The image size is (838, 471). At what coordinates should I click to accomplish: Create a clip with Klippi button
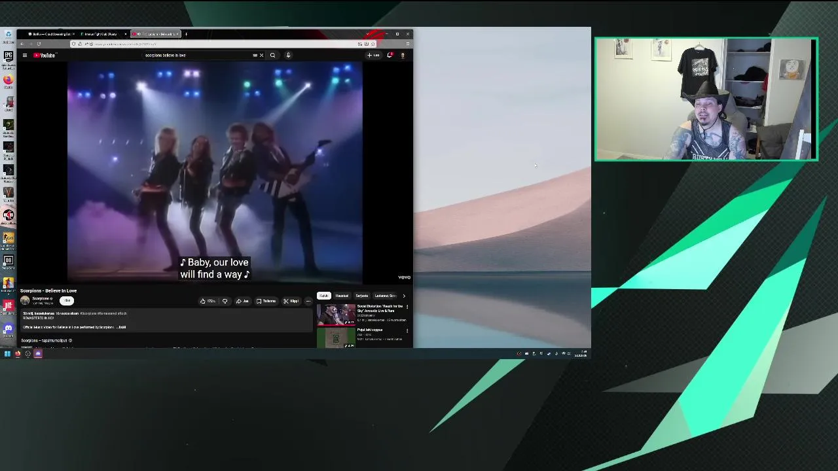click(x=291, y=301)
